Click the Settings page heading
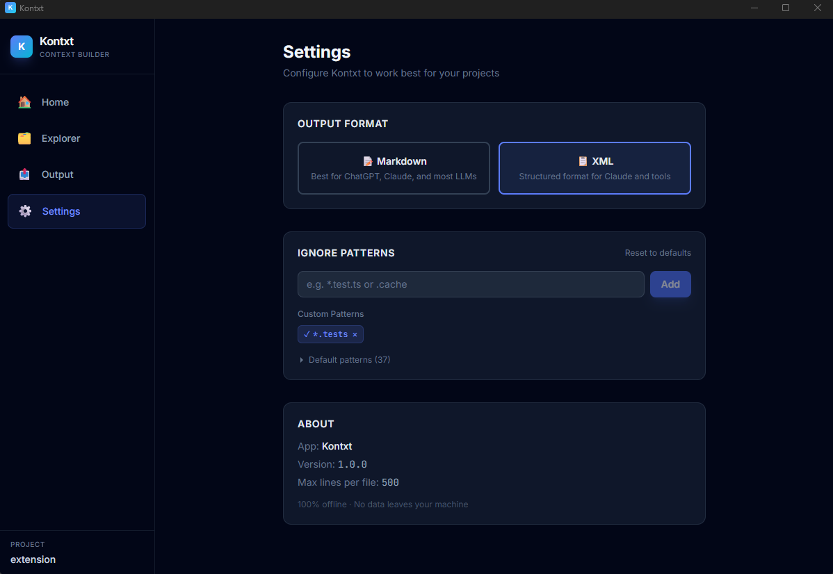 (x=316, y=52)
